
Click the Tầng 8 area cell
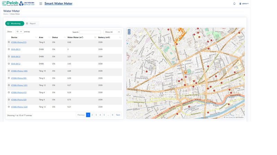click(42, 42)
